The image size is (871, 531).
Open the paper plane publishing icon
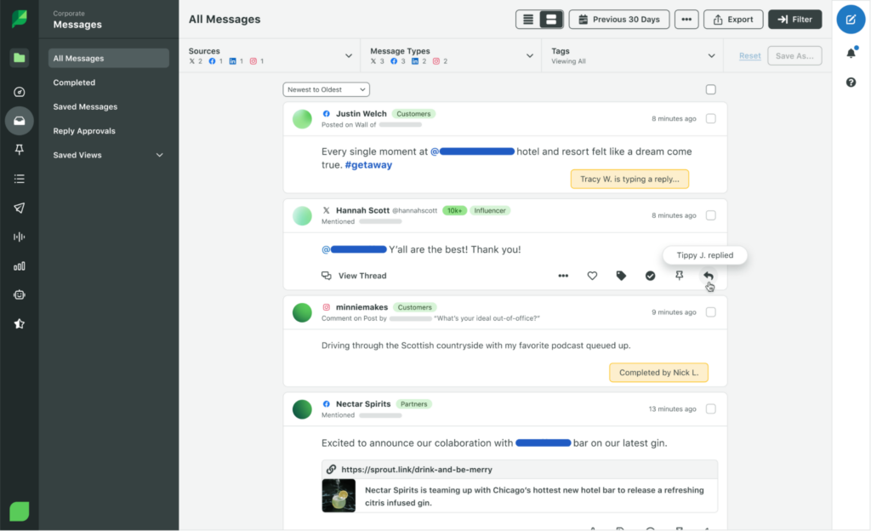point(20,208)
